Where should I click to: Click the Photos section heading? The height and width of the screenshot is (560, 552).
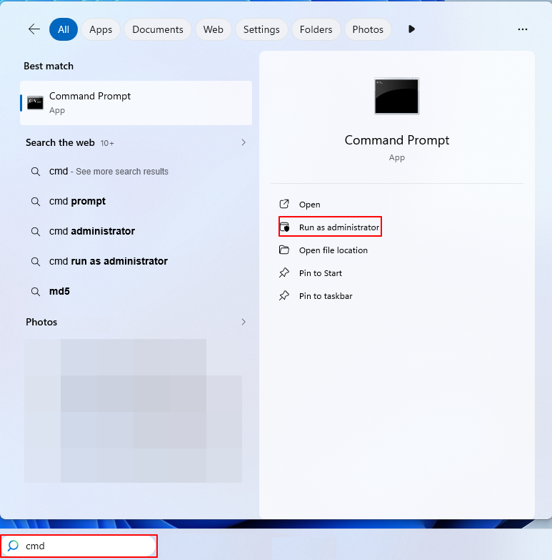pyautogui.click(x=41, y=322)
